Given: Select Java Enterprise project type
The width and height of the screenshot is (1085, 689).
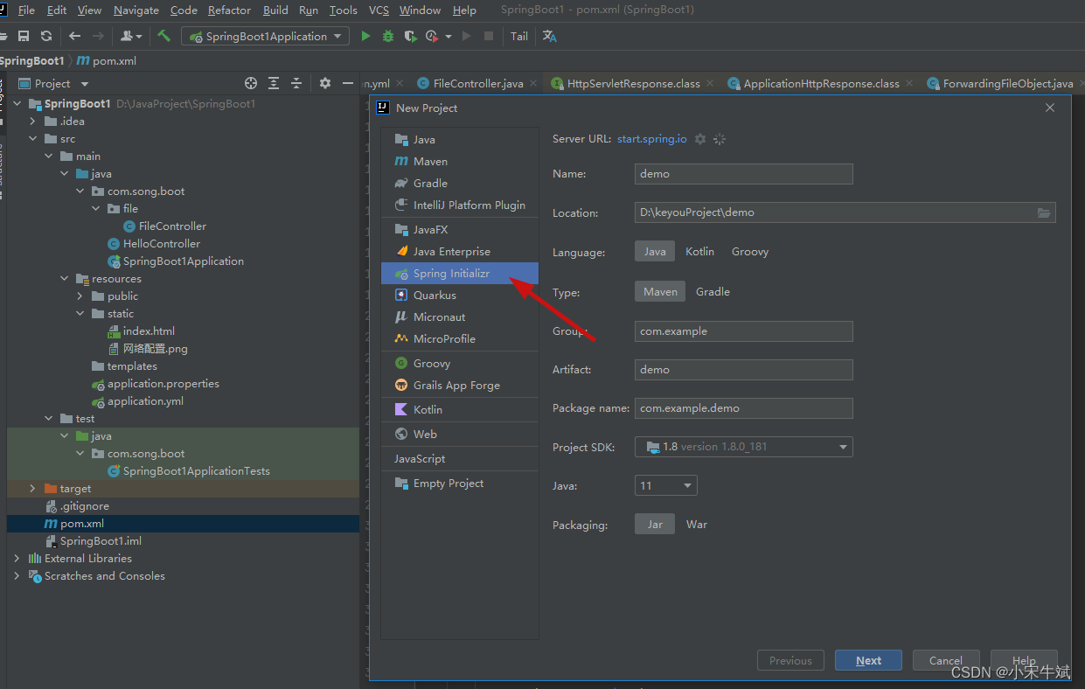Looking at the screenshot, I should (x=460, y=251).
